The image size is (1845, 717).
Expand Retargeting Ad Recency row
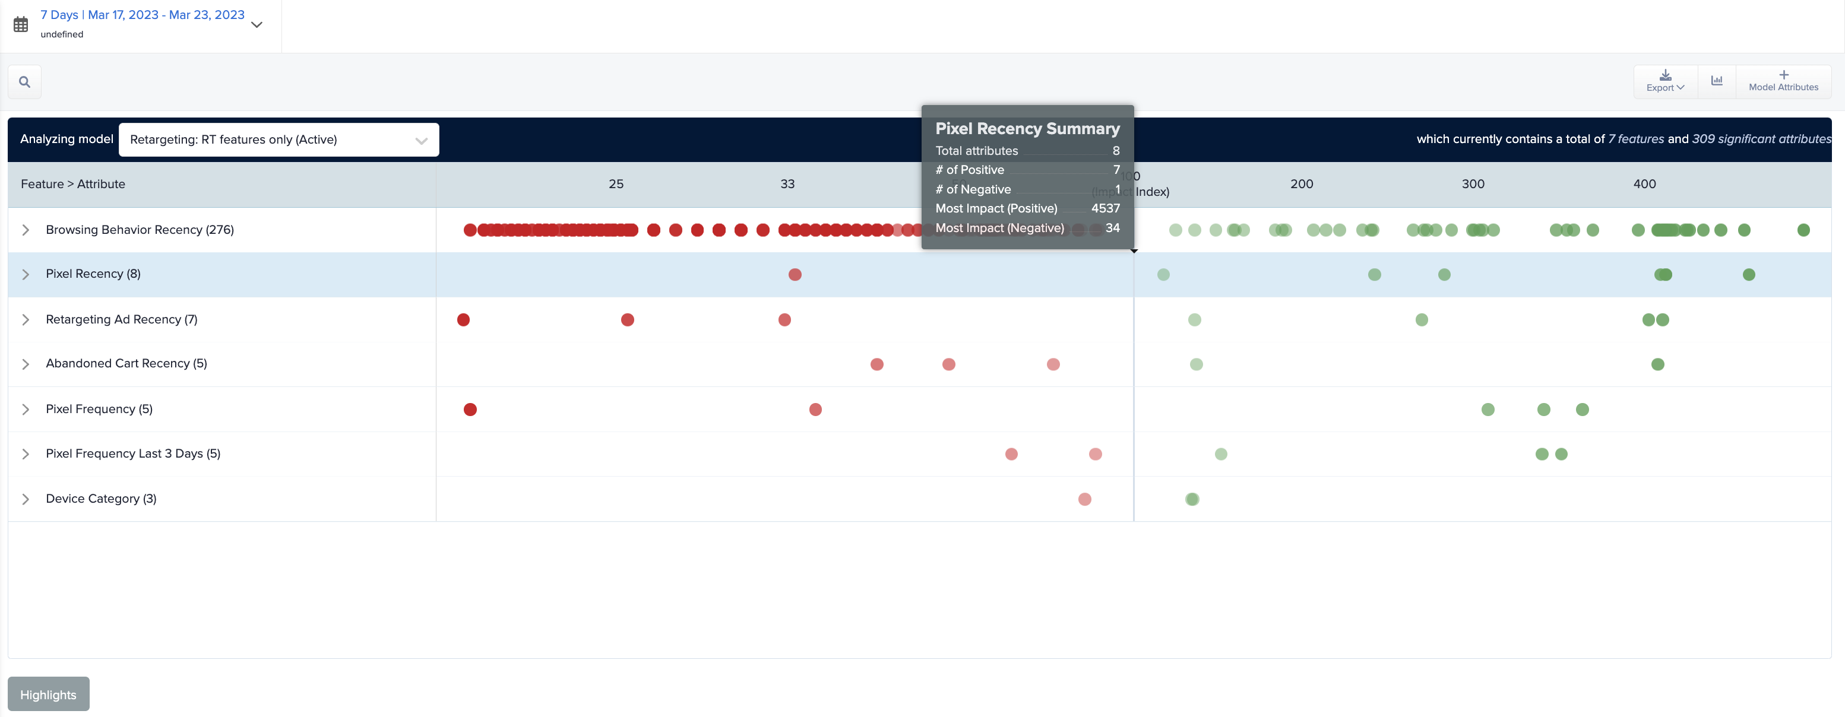pos(26,320)
